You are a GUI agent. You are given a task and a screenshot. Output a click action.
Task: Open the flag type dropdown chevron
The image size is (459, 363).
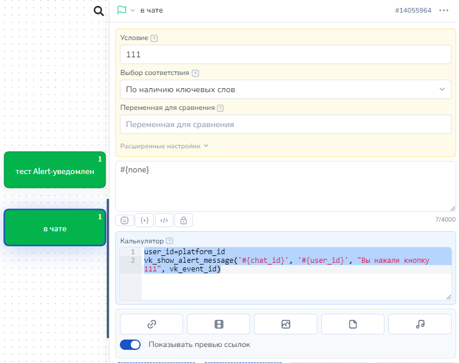point(133,10)
